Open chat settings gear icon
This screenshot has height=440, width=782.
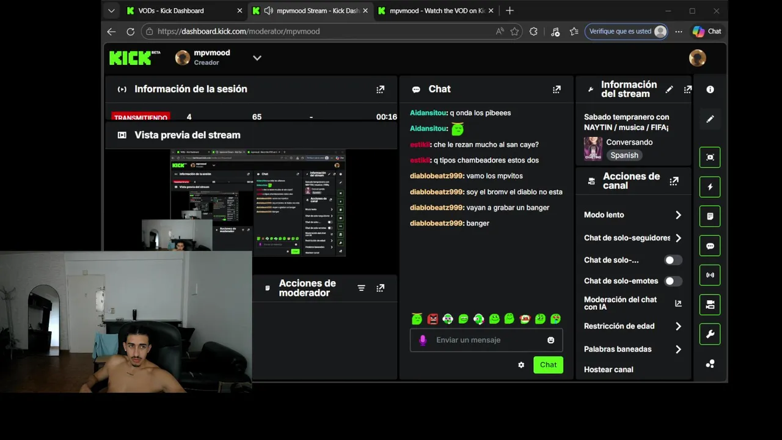(521, 365)
